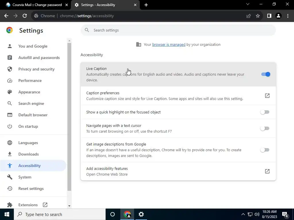The height and width of the screenshot is (220, 294).
Task: Enable quick highlight on focused object
Action: tap(265, 112)
